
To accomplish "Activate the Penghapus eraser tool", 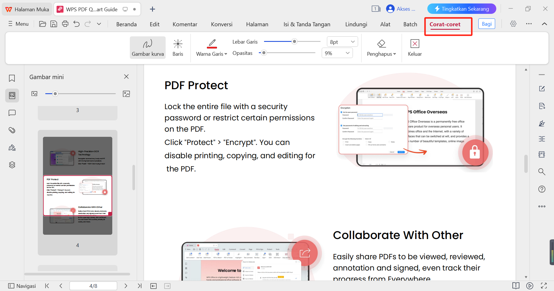I will [x=381, y=47].
